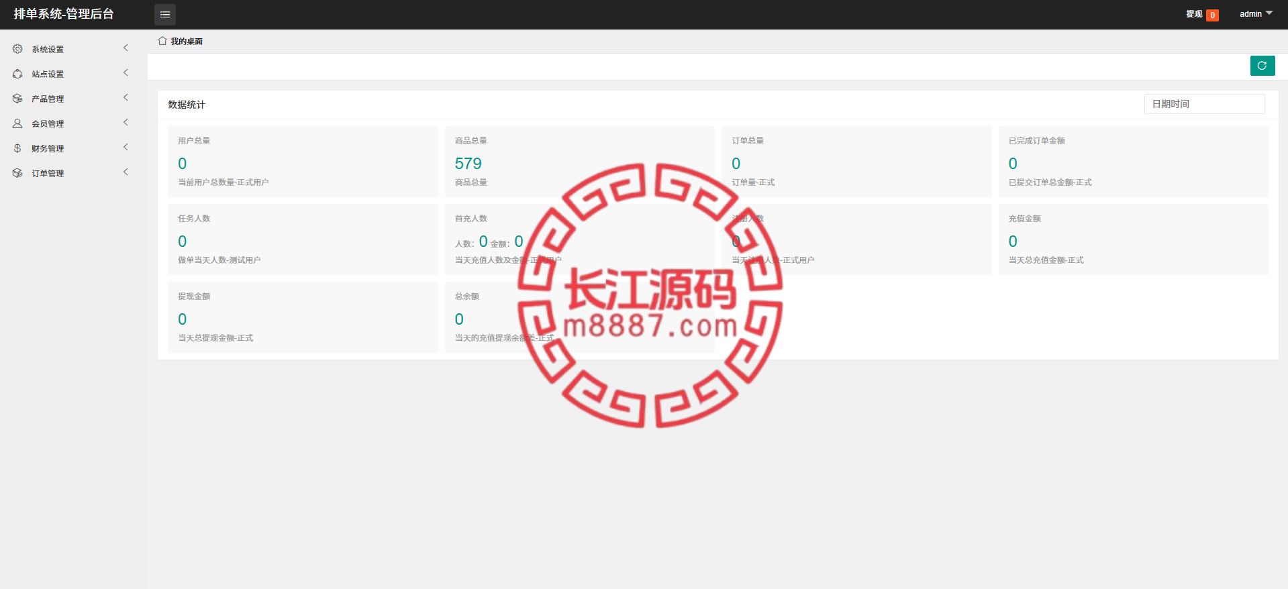Viewport: 1288px width, 589px height.
Task: Click 做单当天人数-测试用户 description
Action: (x=219, y=260)
